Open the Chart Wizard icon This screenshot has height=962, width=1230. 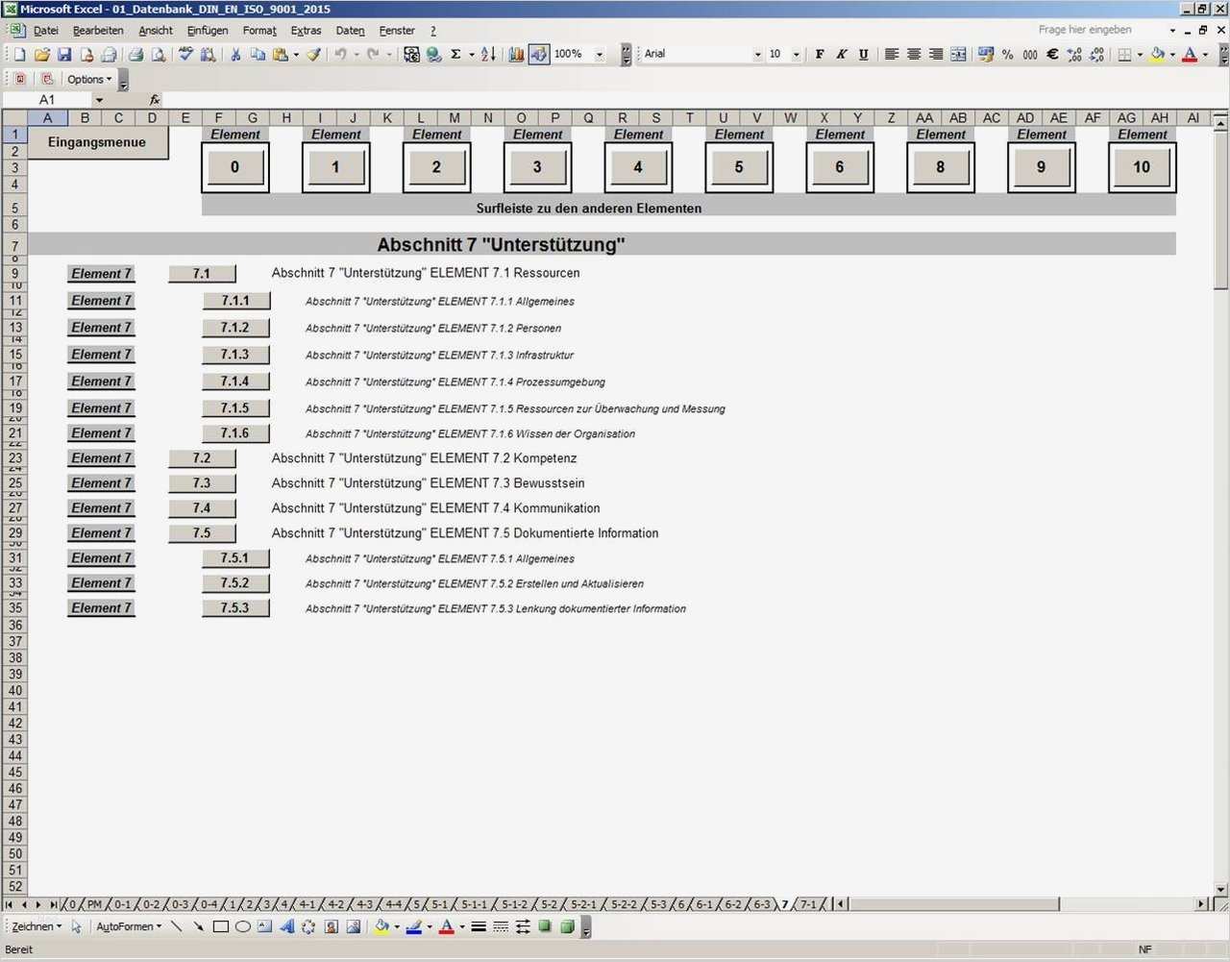pyautogui.click(x=516, y=54)
